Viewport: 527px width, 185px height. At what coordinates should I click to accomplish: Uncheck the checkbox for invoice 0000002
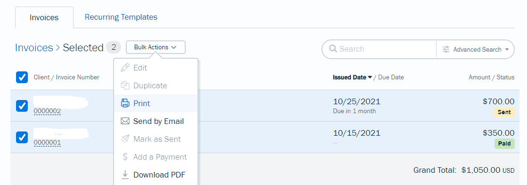pos(22,106)
